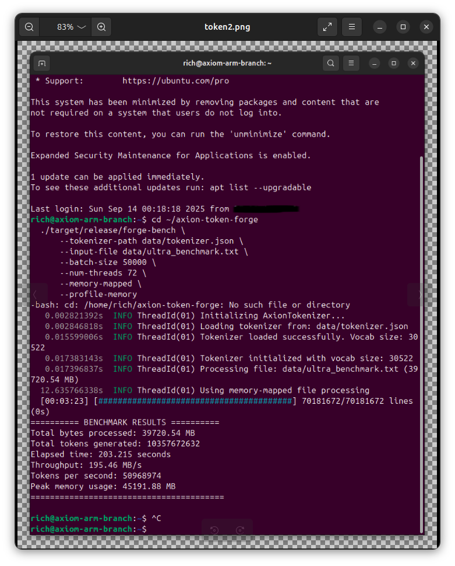Click 'Tokenizer loaded successfully' log line
The width and height of the screenshot is (455, 566).
point(231,337)
